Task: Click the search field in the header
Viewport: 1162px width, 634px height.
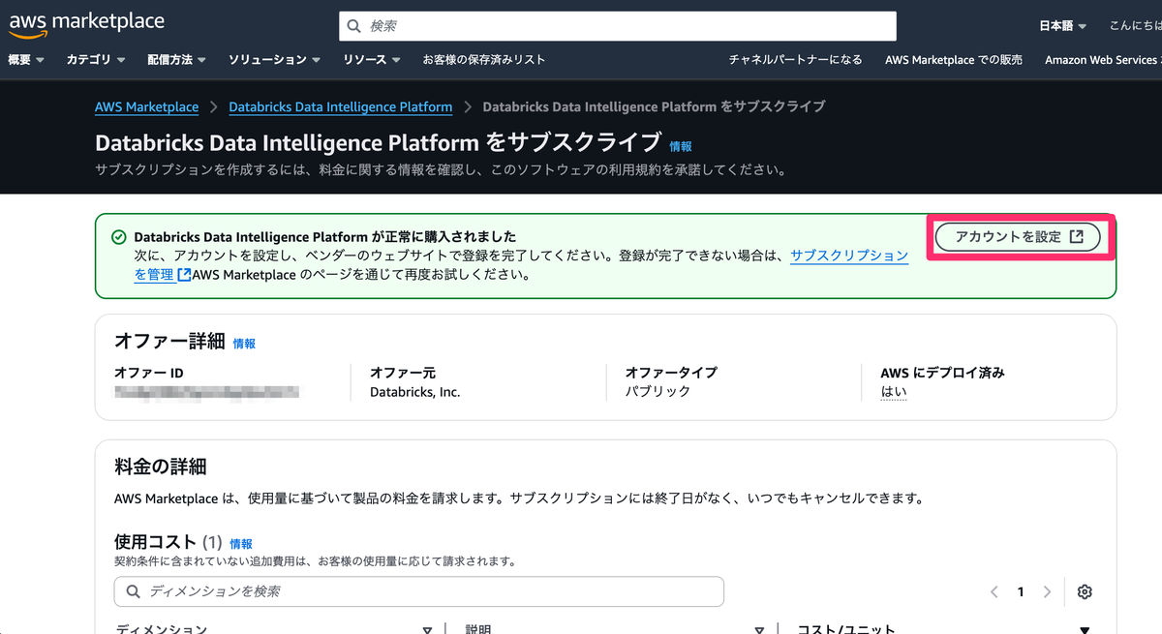Action: click(618, 26)
